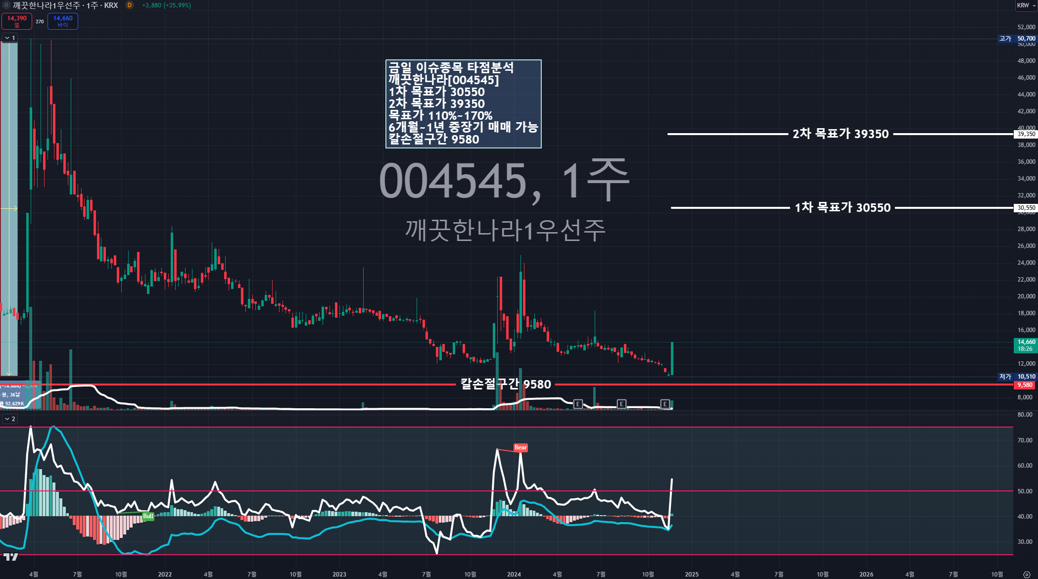Click the rightmost E earnings marker
The width and height of the screenshot is (1038, 579).
(665, 404)
